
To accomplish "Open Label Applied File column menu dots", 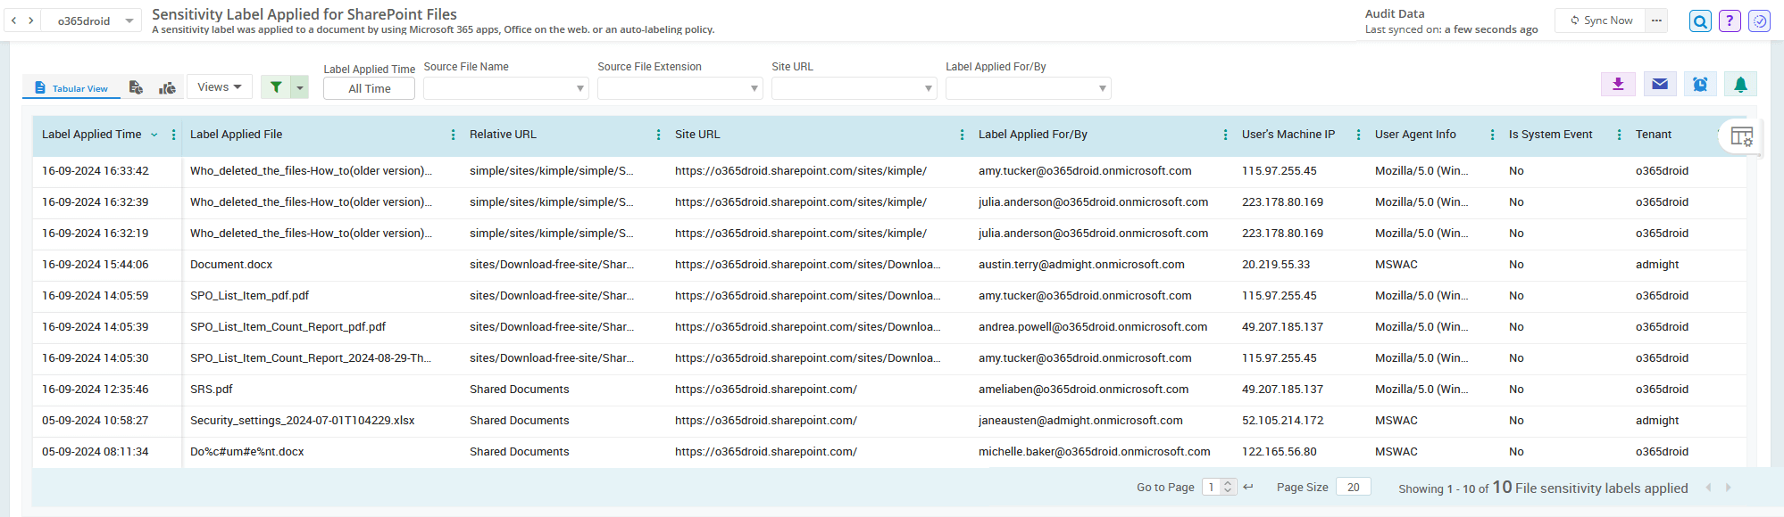I will pyautogui.click(x=454, y=135).
